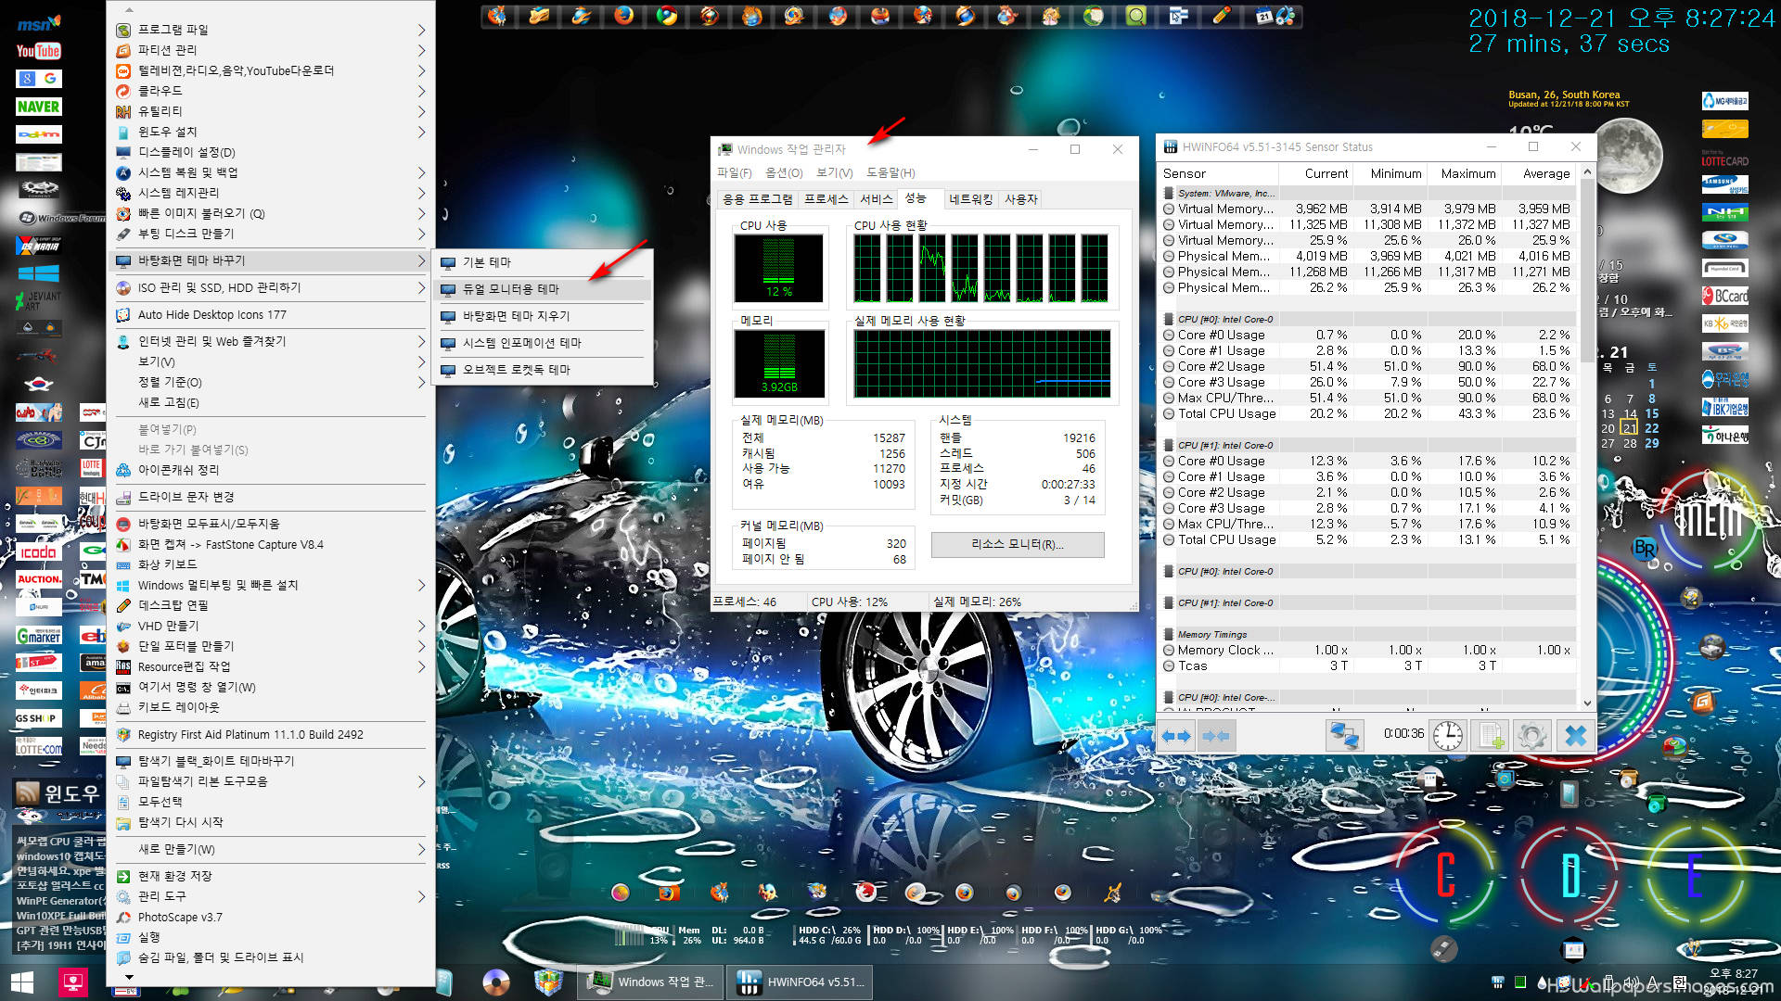Click HWiNFO collapse columns arrows button
Image resolution: width=1781 pixels, height=1001 pixels.
pos(1216,736)
